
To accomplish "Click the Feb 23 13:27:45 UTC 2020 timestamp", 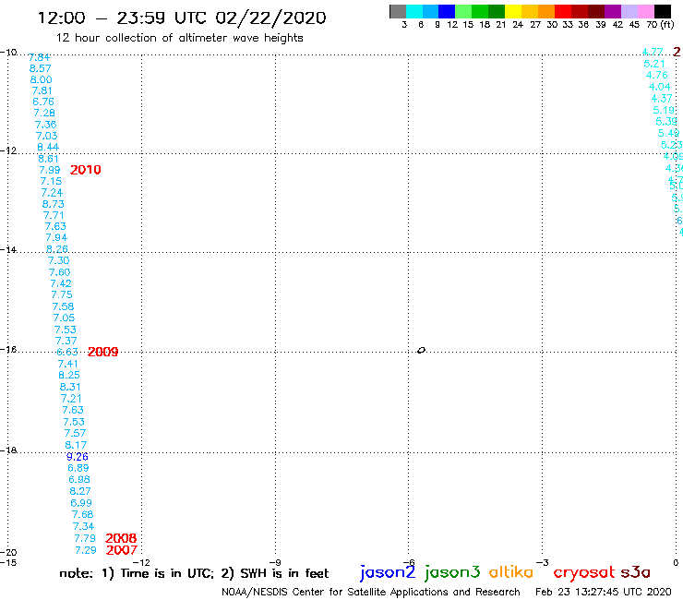I will point(604,593).
